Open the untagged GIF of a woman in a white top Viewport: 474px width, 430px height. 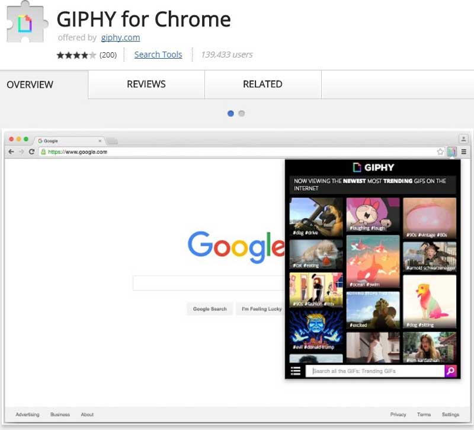tap(373, 348)
